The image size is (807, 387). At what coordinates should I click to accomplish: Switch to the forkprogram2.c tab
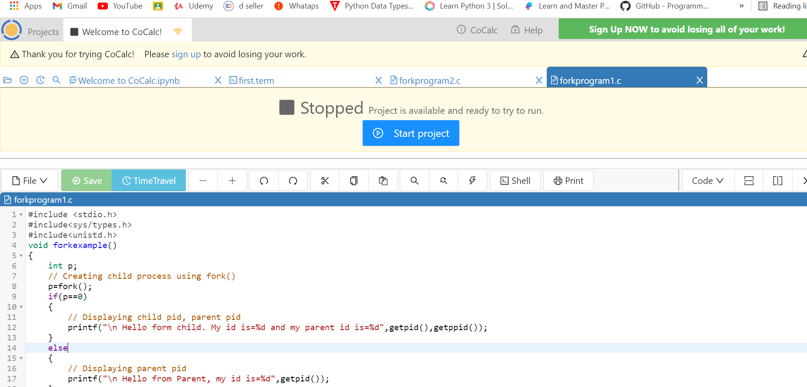click(429, 80)
